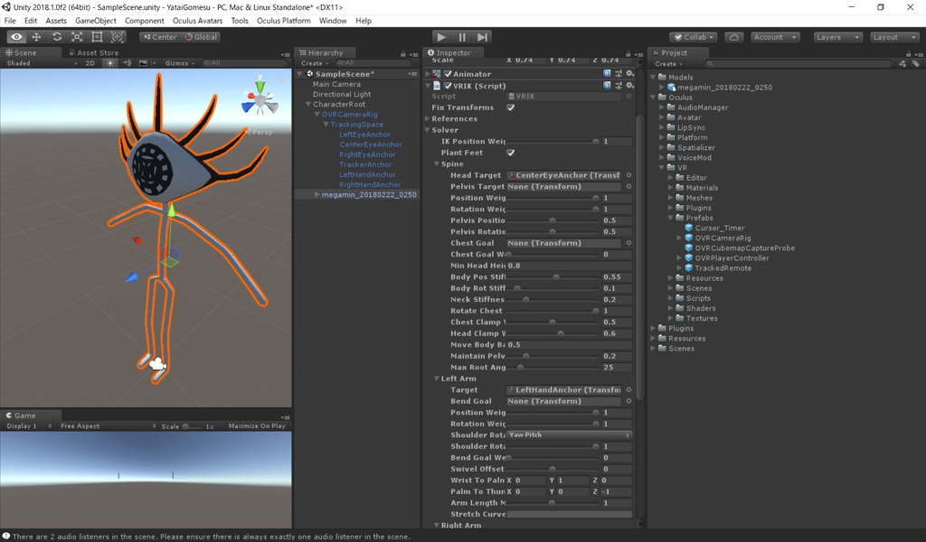This screenshot has height=542, width=926.
Task: Collapse the Spine section
Action: coord(437,164)
